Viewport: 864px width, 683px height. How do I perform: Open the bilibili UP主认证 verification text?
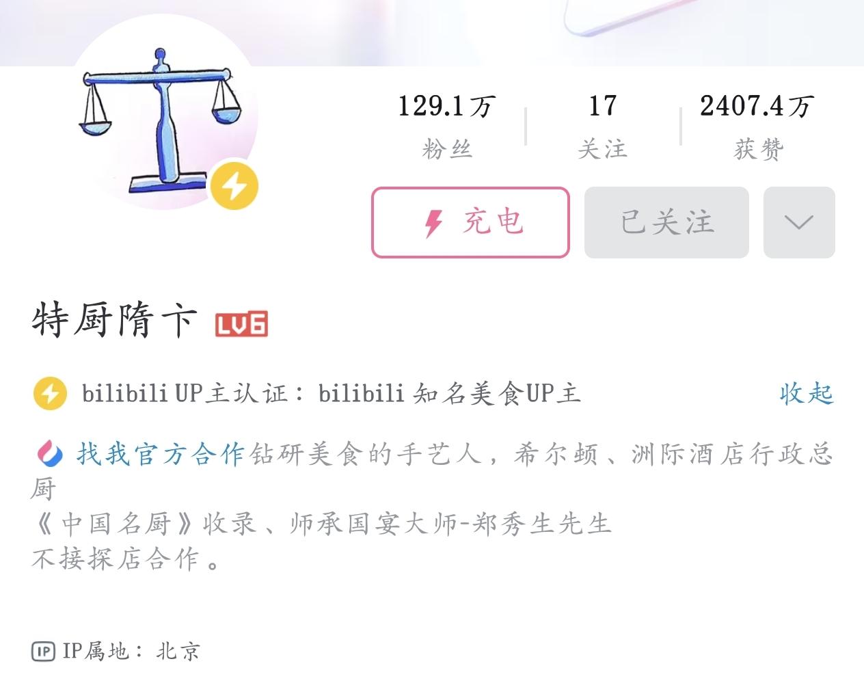pyautogui.click(x=331, y=394)
